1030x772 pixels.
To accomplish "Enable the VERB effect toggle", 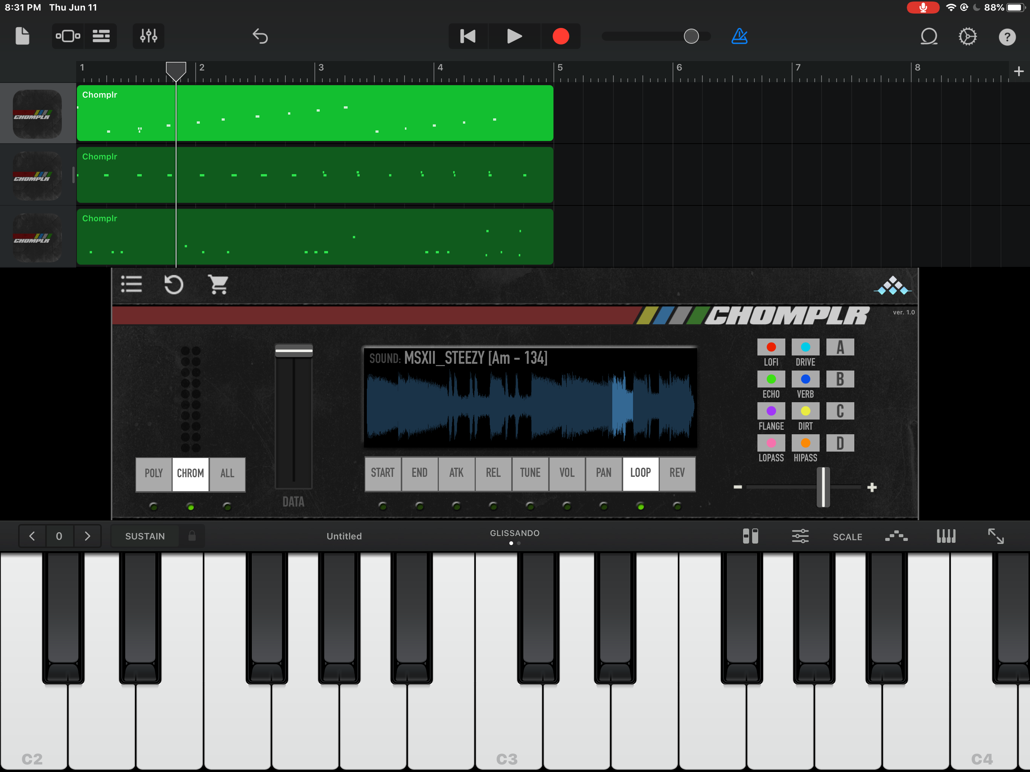I will click(805, 379).
